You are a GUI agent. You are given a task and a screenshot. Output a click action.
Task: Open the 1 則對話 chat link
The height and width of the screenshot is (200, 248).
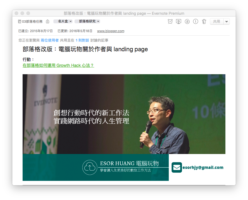tap(82, 40)
